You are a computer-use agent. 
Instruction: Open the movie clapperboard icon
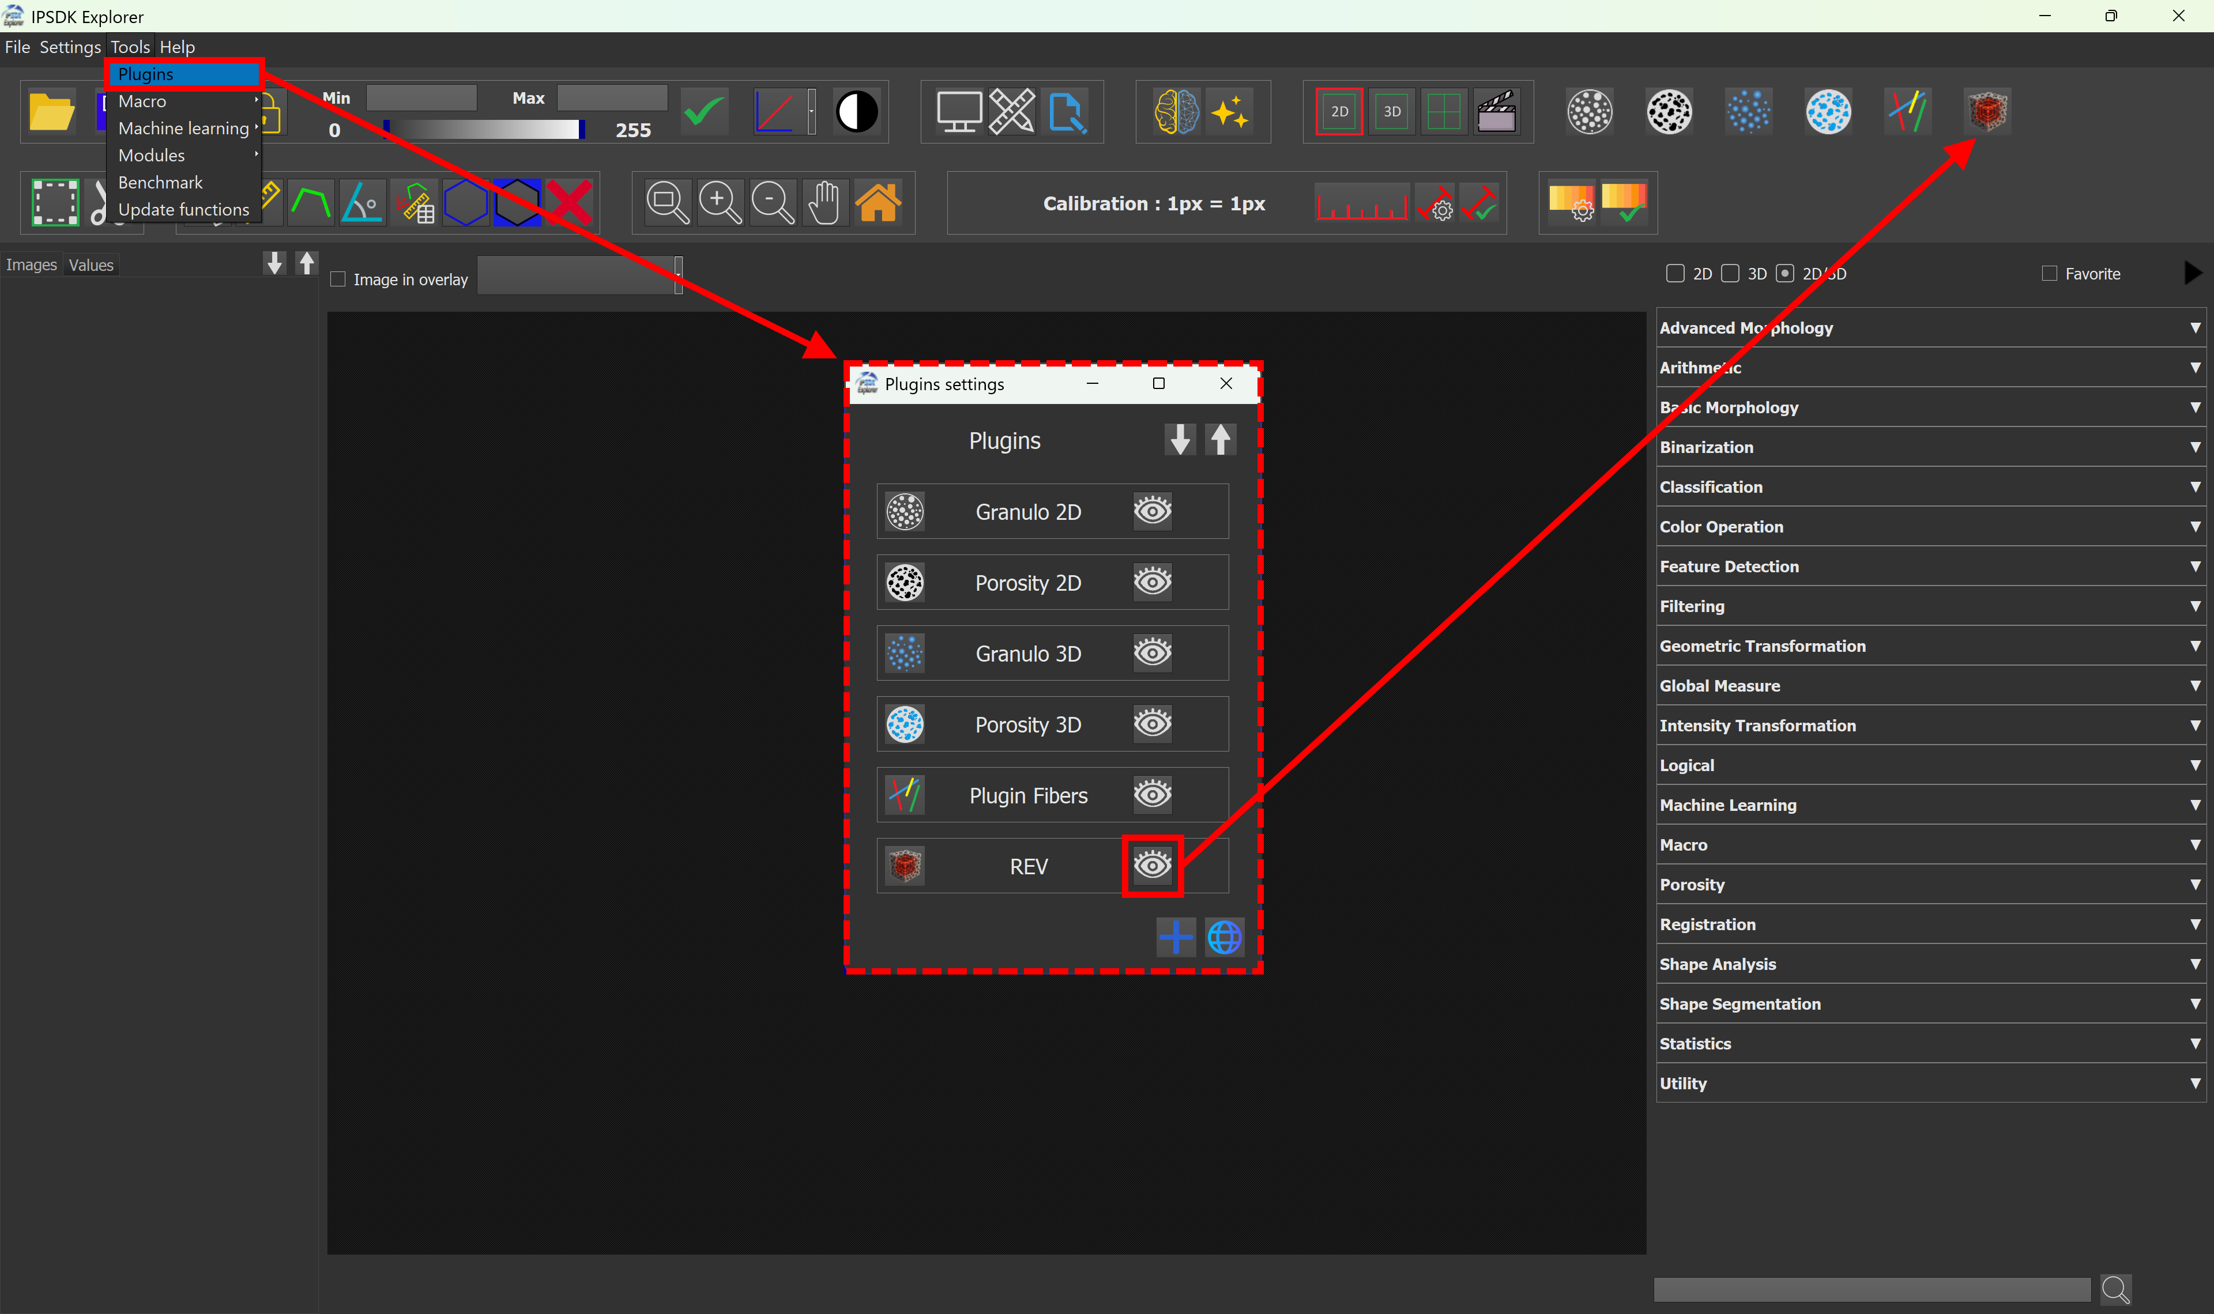[1497, 112]
